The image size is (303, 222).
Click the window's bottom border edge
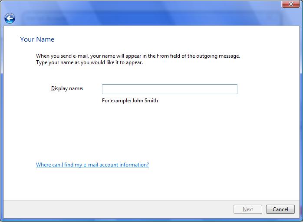[151, 220]
